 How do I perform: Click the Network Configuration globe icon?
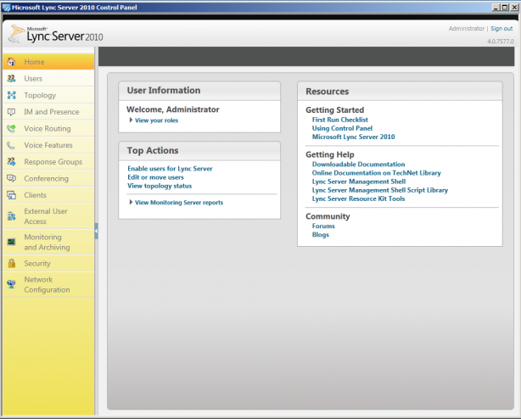[x=12, y=284]
